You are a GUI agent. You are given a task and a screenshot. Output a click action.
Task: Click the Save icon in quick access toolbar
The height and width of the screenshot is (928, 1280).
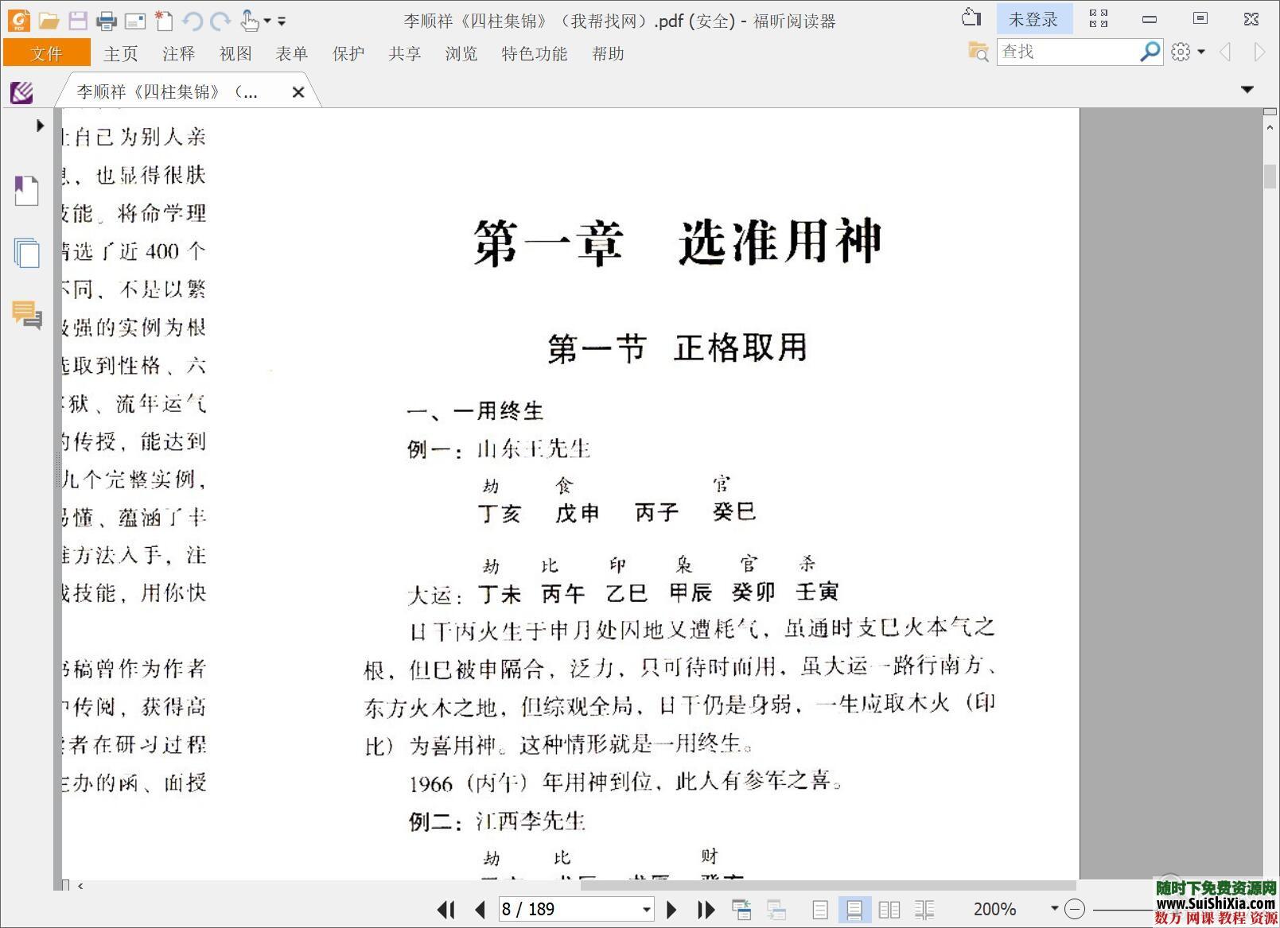pyautogui.click(x=77, y=20)
